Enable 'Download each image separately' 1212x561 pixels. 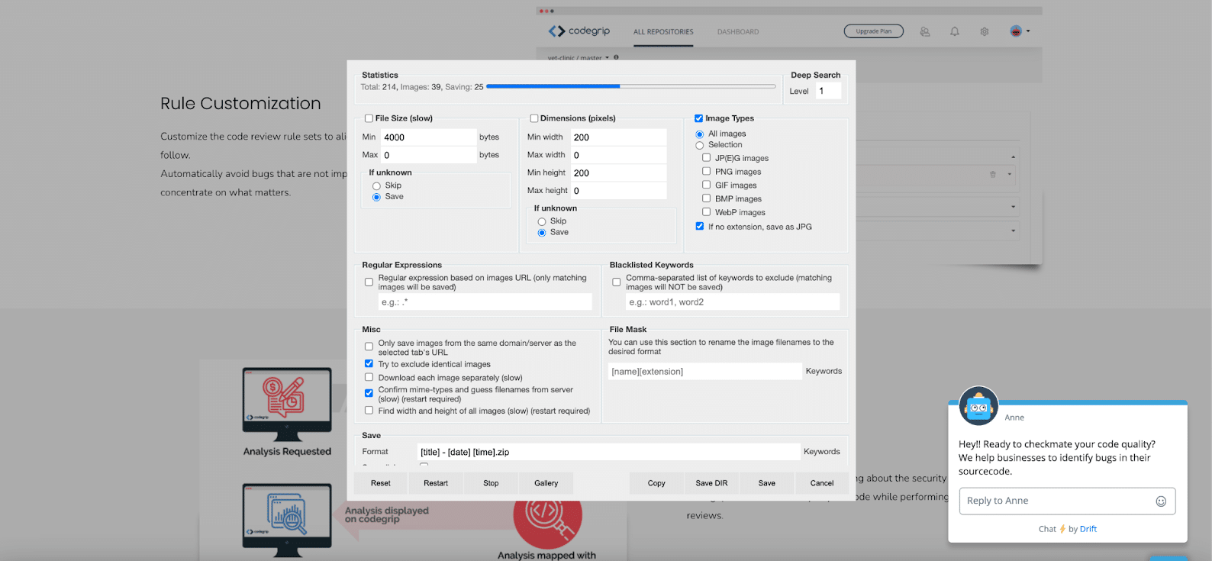[x=369, y=377]
